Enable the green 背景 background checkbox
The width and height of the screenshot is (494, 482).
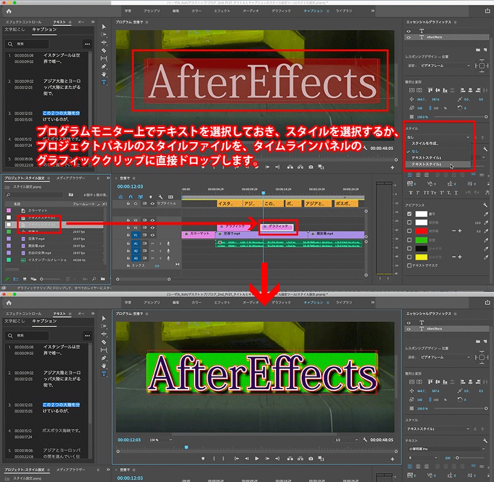pyautogui.click(x=409, y=240)
